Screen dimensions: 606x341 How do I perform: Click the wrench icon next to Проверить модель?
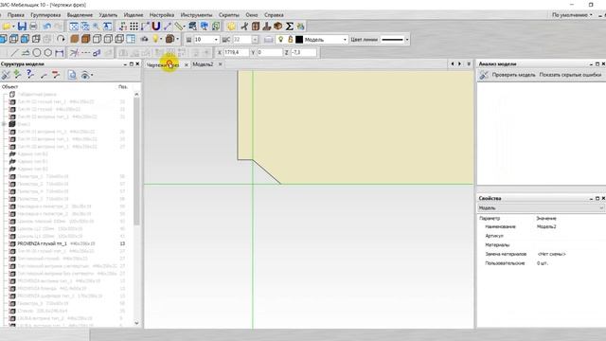484,75
